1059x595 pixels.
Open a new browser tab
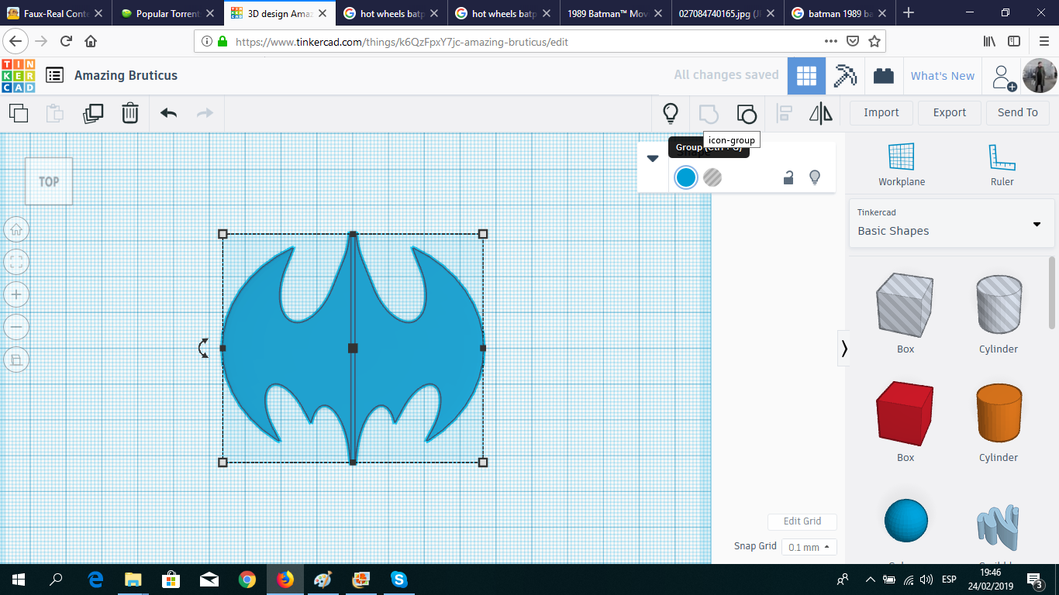click(x=909, y=13)
